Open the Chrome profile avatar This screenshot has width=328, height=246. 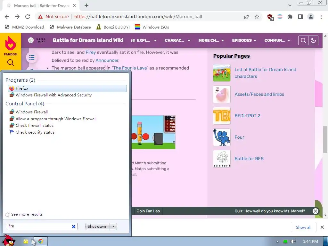[x=311, y=17]
